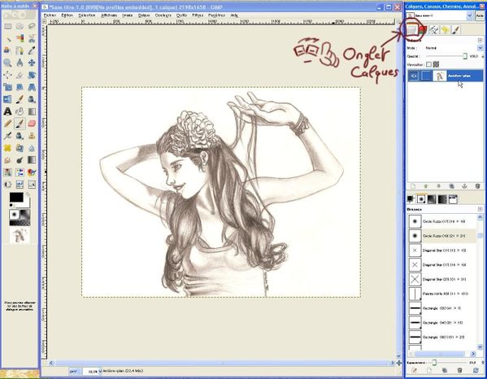Click the brush list scroll-down arrow

click(480, 347)
